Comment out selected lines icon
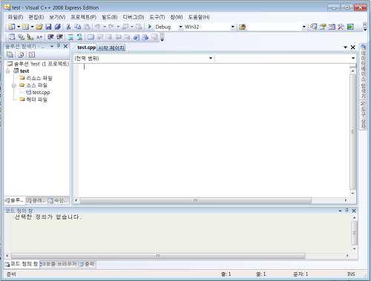 (x=70, y=37)
